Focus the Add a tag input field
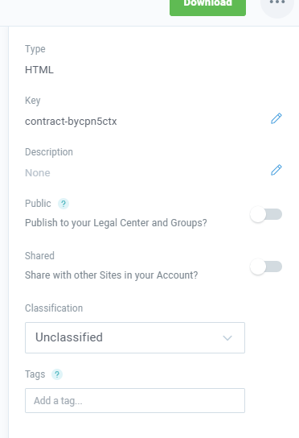The height and width of the screenshot is (438, 299). pos(135,401)
